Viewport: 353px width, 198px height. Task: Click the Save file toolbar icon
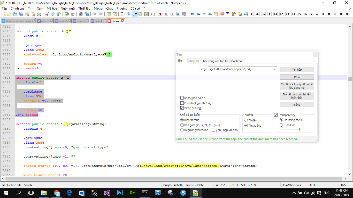click(15, 14)
